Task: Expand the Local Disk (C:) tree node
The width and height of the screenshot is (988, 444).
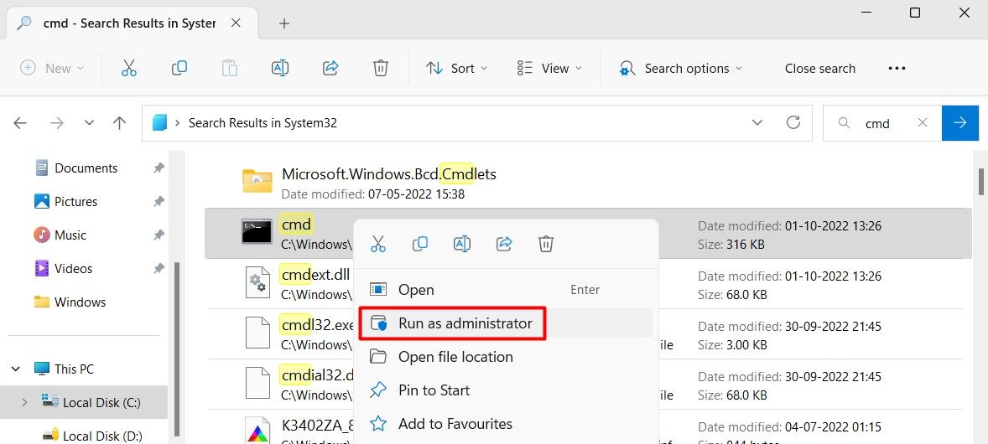Action: (x=23, y=403)
